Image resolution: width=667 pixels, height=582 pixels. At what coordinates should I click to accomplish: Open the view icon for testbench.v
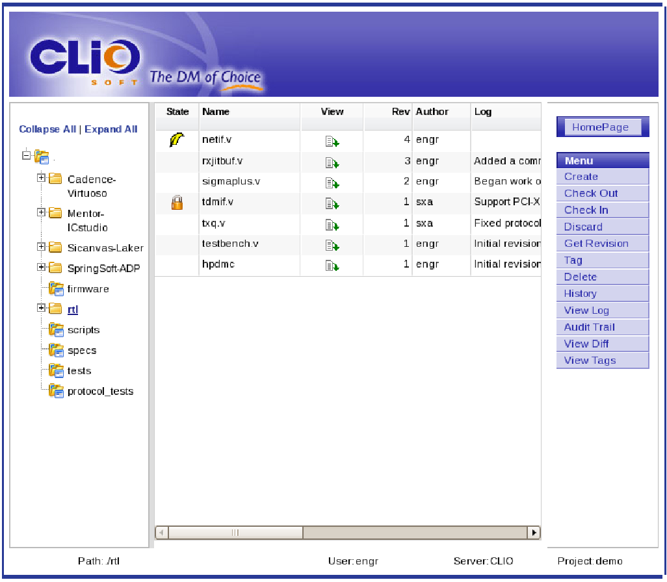click(x=332, y=246)
